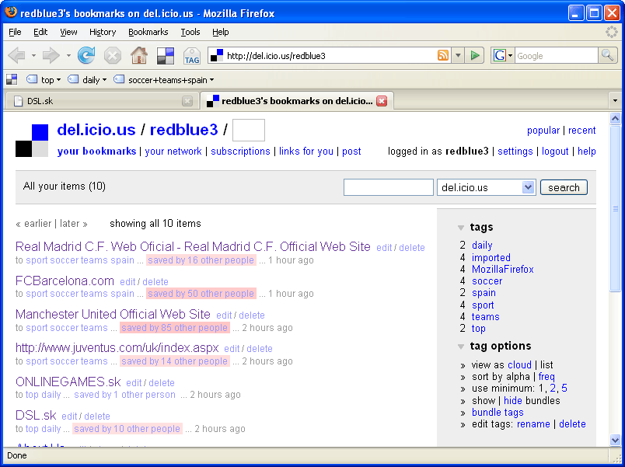Set tag minimum to 5
Image resolution: width=625 pixels, height=467 pixels.
[564, 388]
